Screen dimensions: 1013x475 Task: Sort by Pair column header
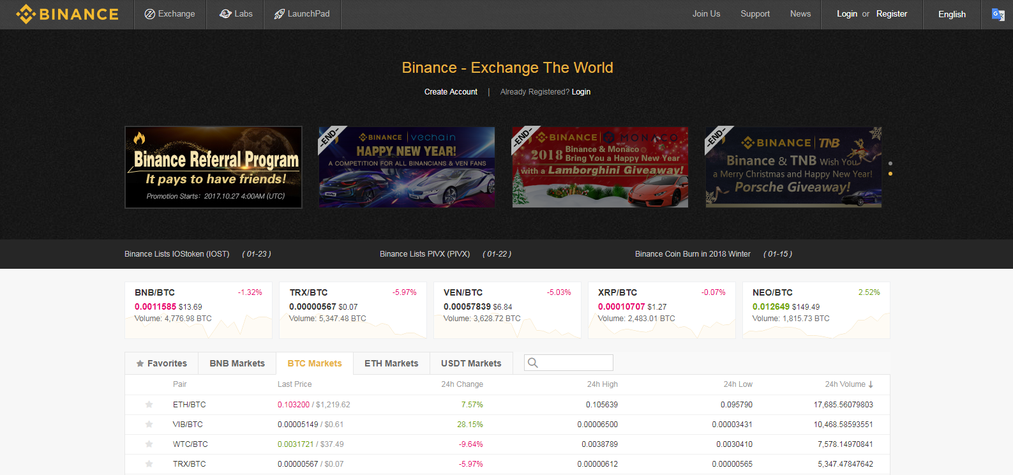pos(180,384)
